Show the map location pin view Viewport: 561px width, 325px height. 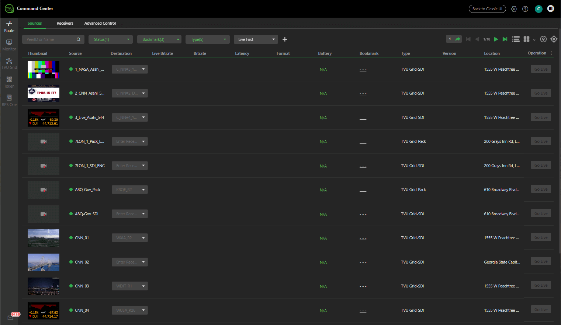[543, 39]
